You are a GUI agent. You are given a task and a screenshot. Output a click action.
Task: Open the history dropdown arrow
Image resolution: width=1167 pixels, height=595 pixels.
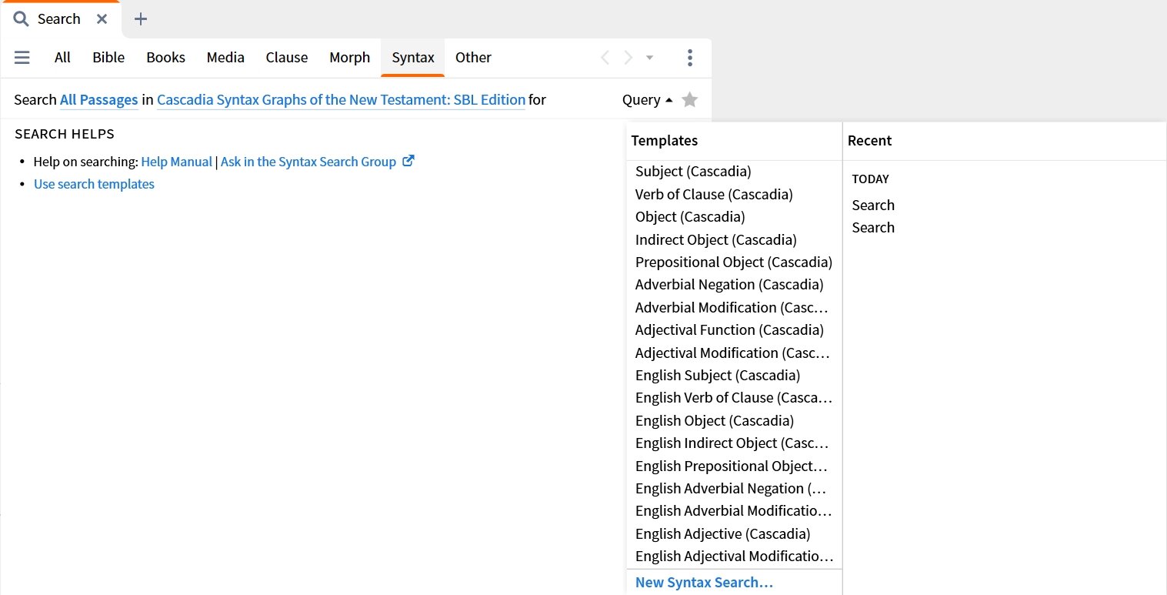tap(649, 58)
